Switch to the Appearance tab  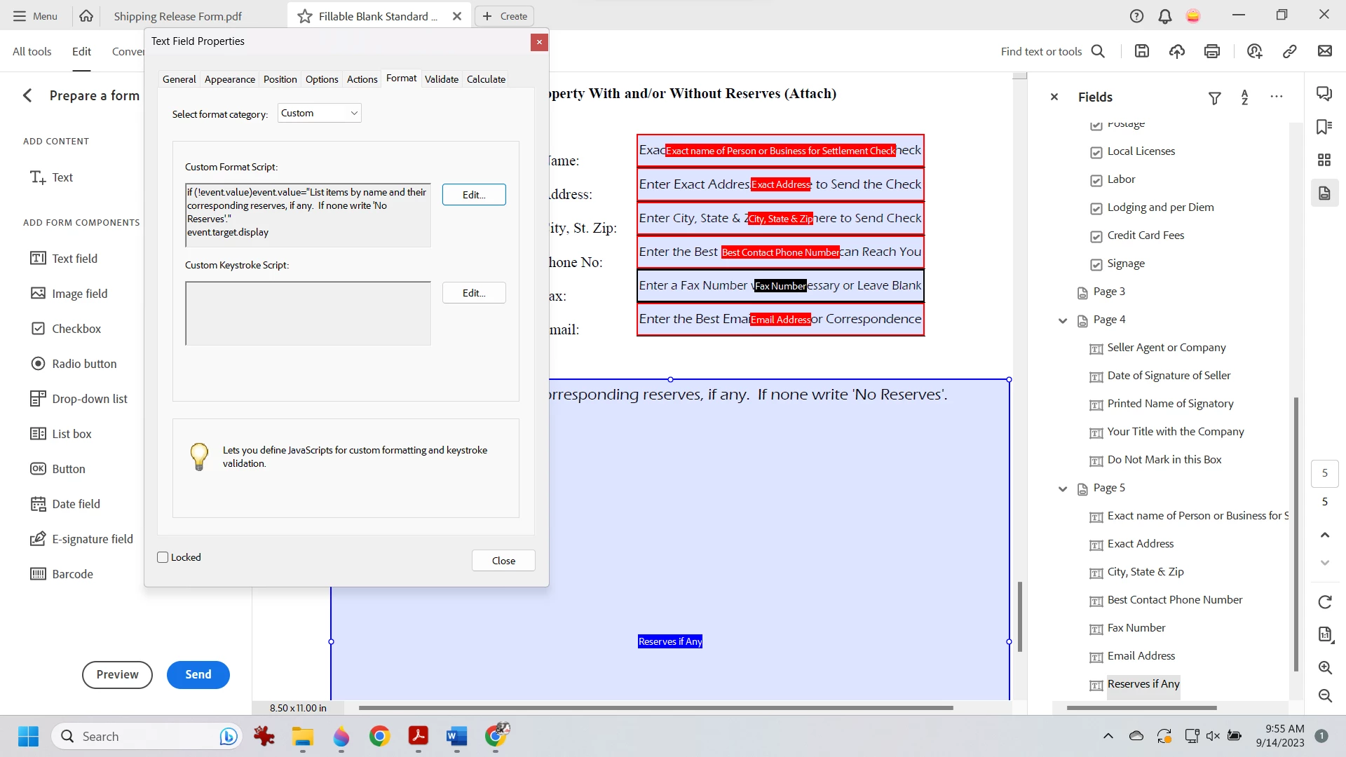[x=230, y=79]
